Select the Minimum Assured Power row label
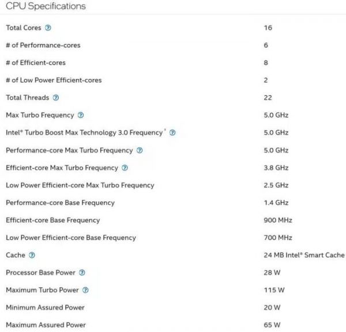Screen dimensions: 346x332 (45, 308)
